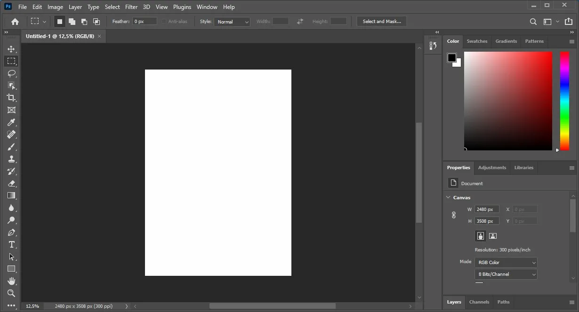Select the Lasso tool
This screenshot has width=579, height=312.
tap(11, 73)
